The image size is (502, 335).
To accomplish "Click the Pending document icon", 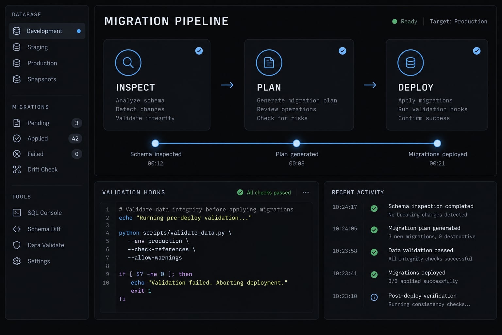I will 17,123.
